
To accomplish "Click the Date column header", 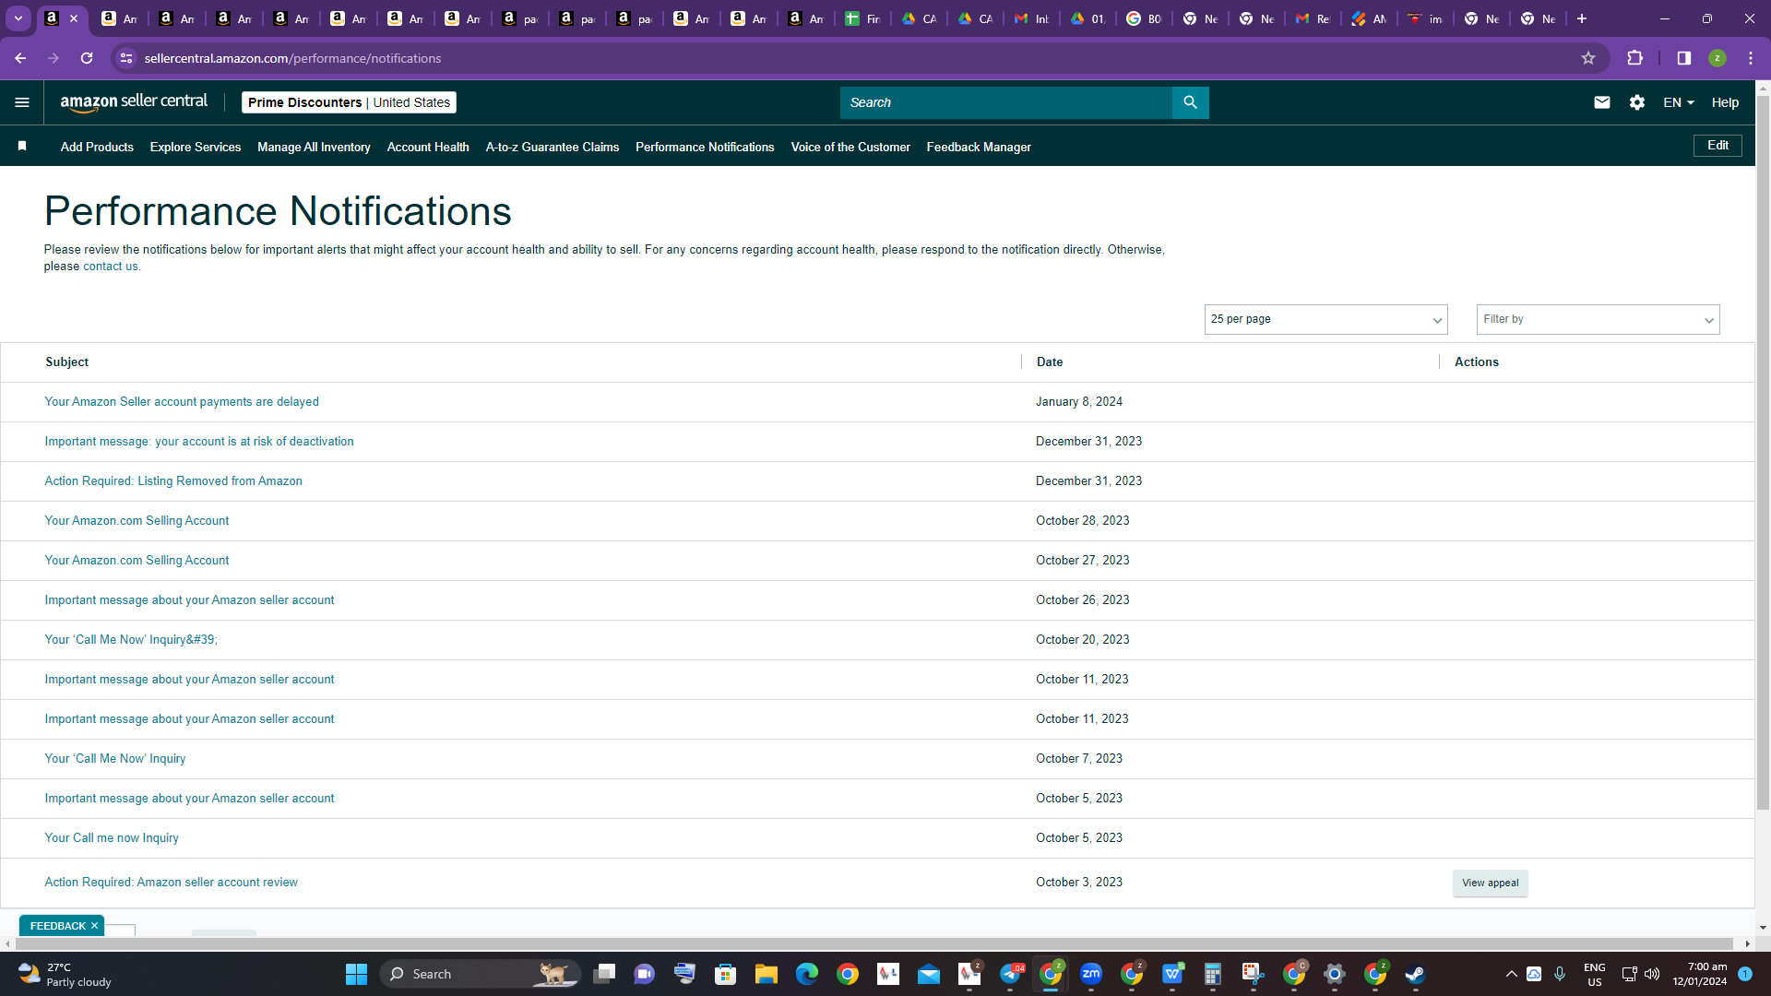I will [x=1050, y=362].
